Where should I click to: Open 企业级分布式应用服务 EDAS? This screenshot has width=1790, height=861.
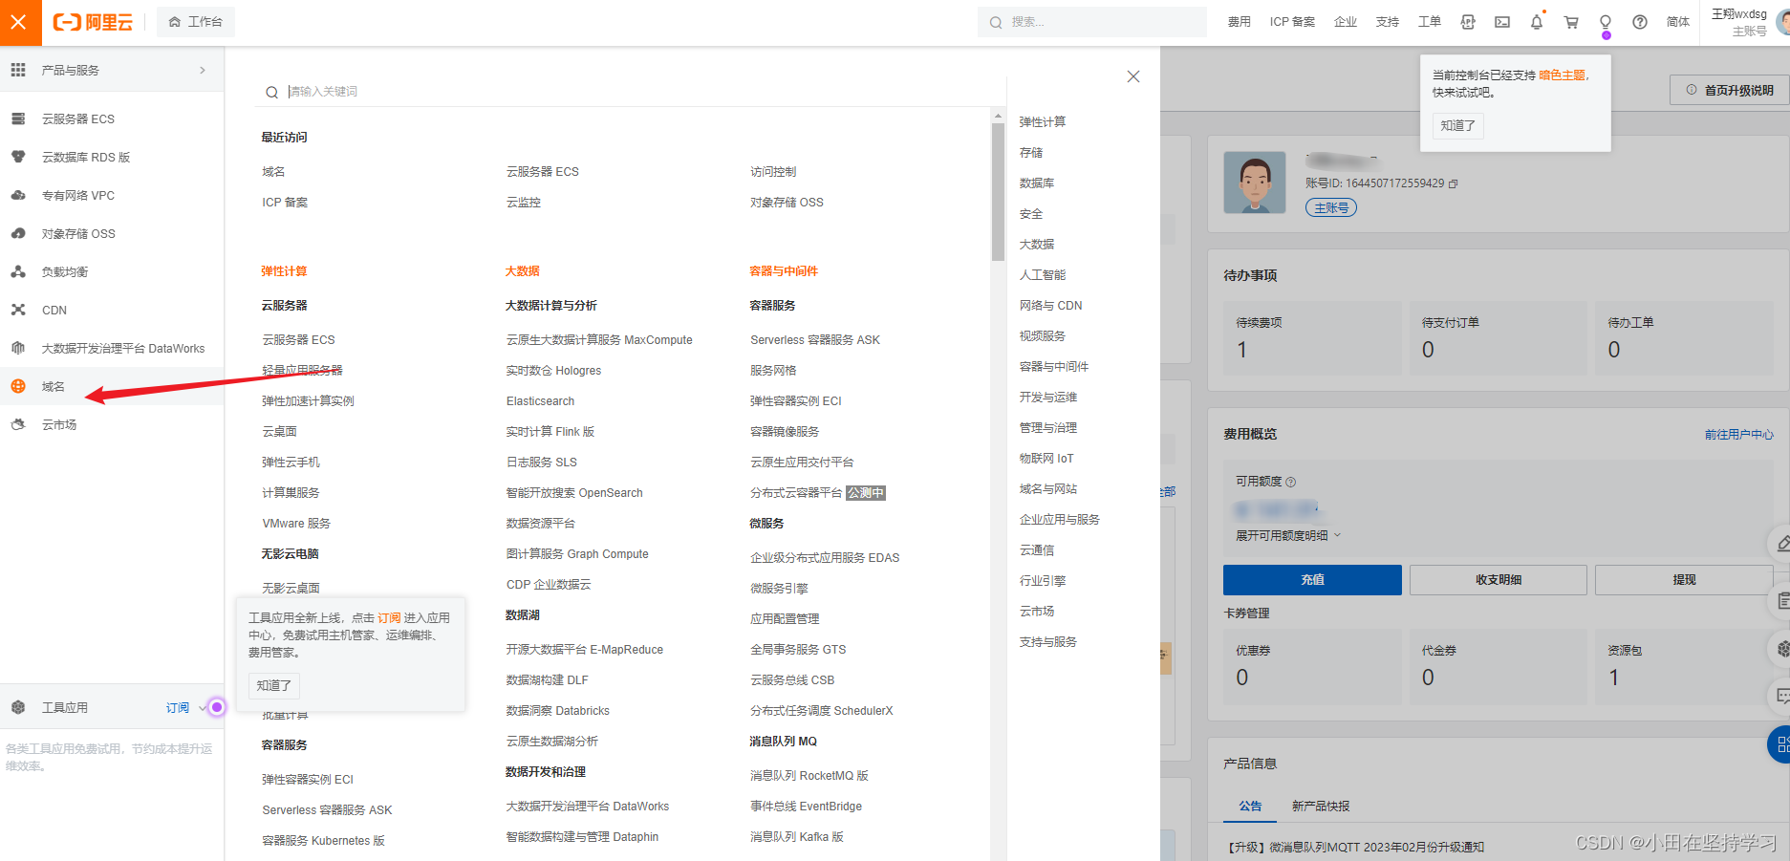coord(825,558)
